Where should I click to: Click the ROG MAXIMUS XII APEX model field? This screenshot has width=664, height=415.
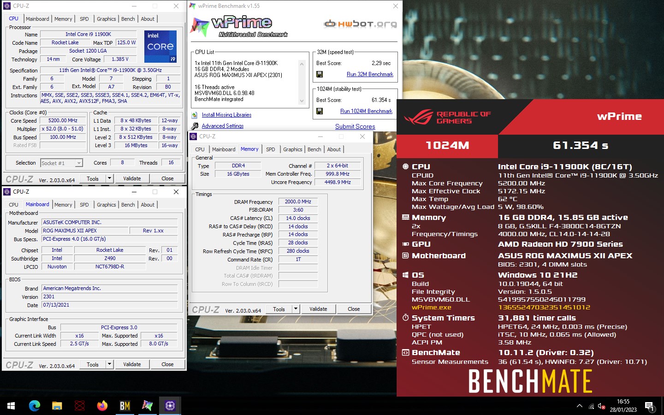85,231
